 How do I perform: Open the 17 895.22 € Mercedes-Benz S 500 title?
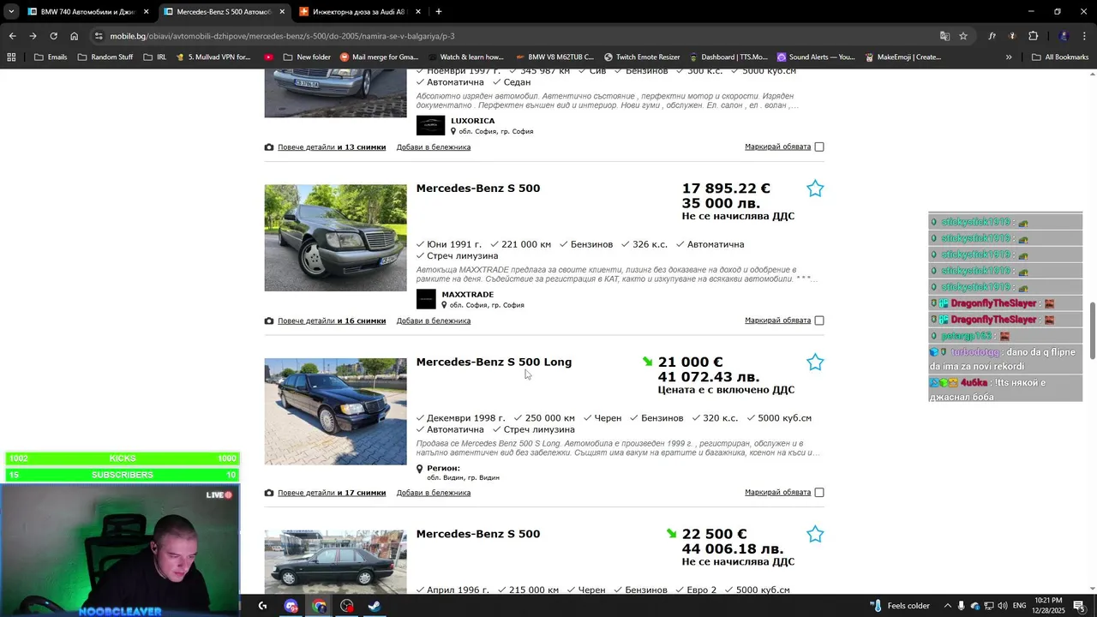coord(478,189)
